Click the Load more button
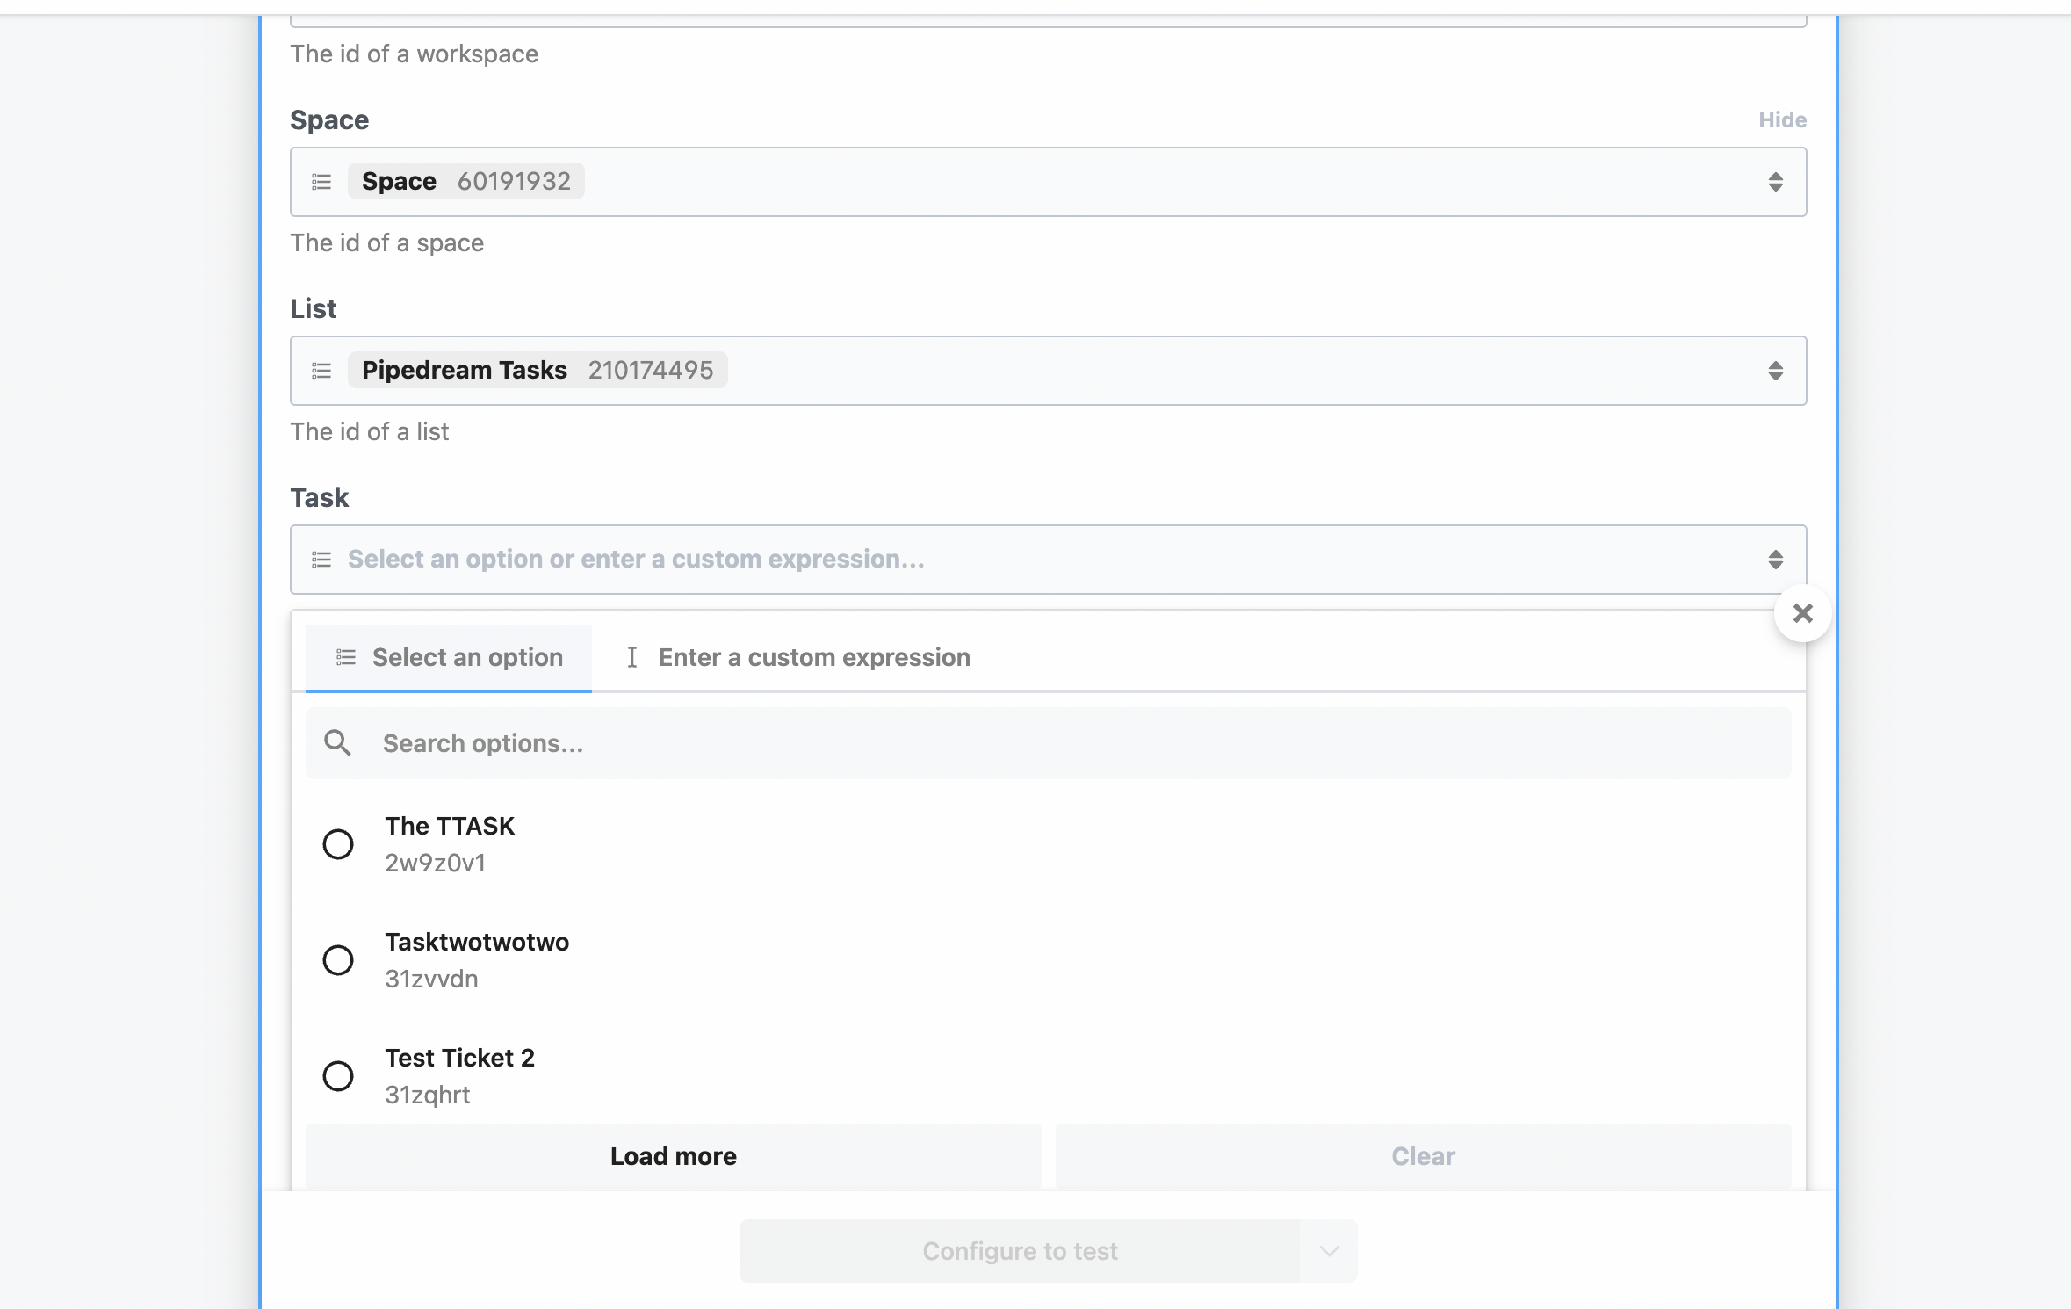The height and width of the screenshot is (1309, 2071). (x=673, y=1155)
